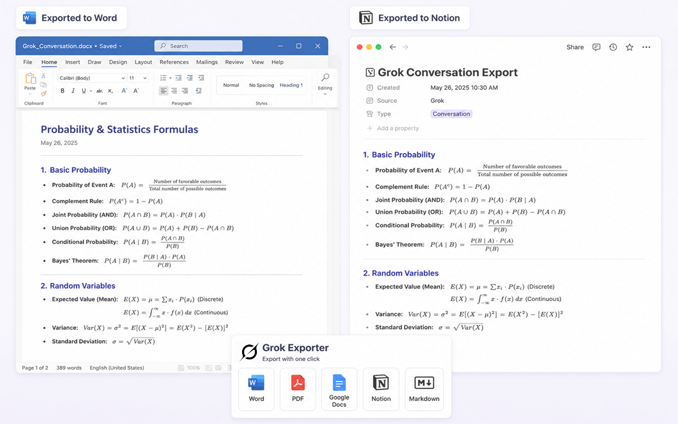Image resolution: width=678 pixels, height=424 pixels.
Task: Click the May 26, 2025 10:30 AM value
Action: pyautogui.click(x=464, y=87)
